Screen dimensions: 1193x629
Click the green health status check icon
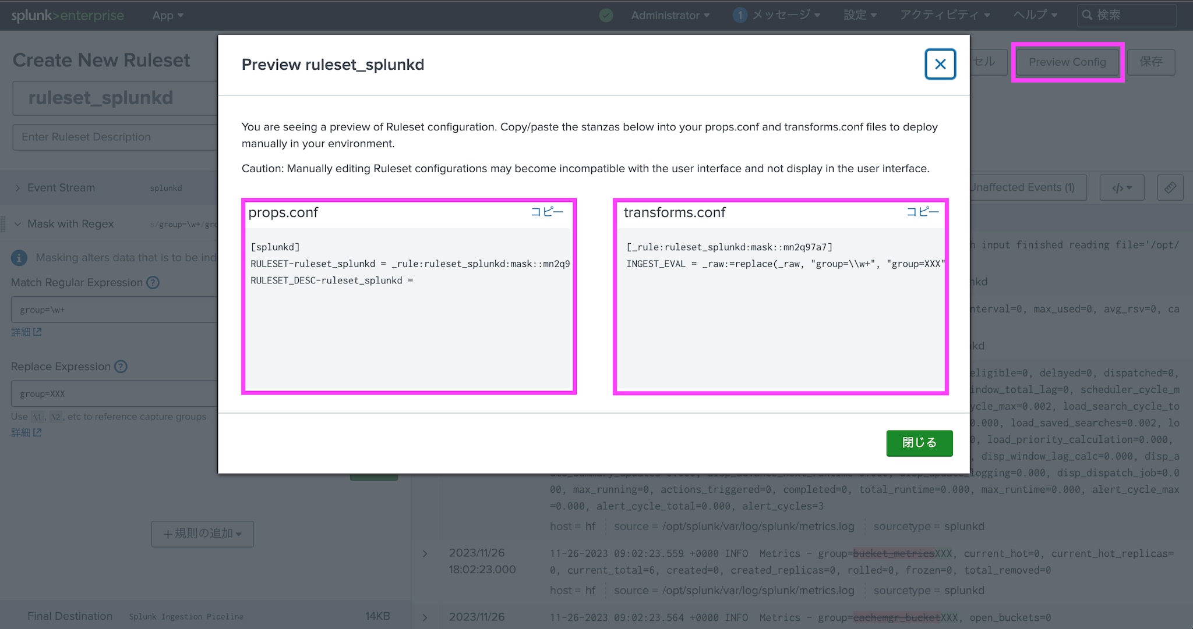(606, 15)
